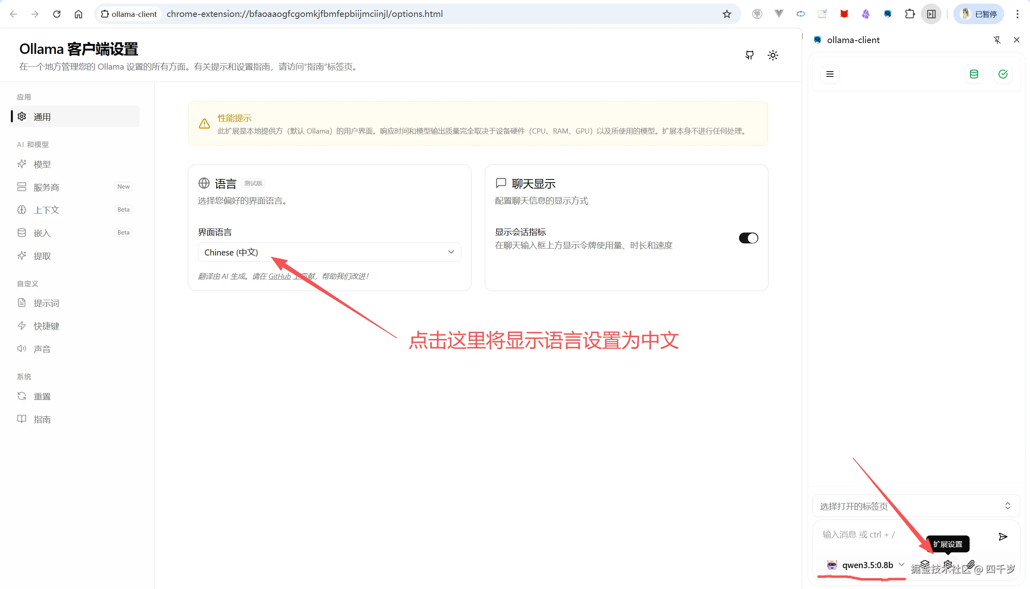Viewport: 1030px width, 589px height.
Task: Open the chat menu via hamburger icon
Action: point(830,74)
